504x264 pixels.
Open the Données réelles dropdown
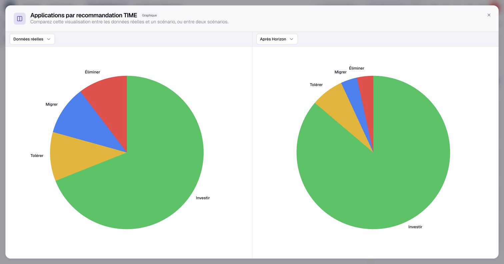pyautogui.click(x=32, y=39)
